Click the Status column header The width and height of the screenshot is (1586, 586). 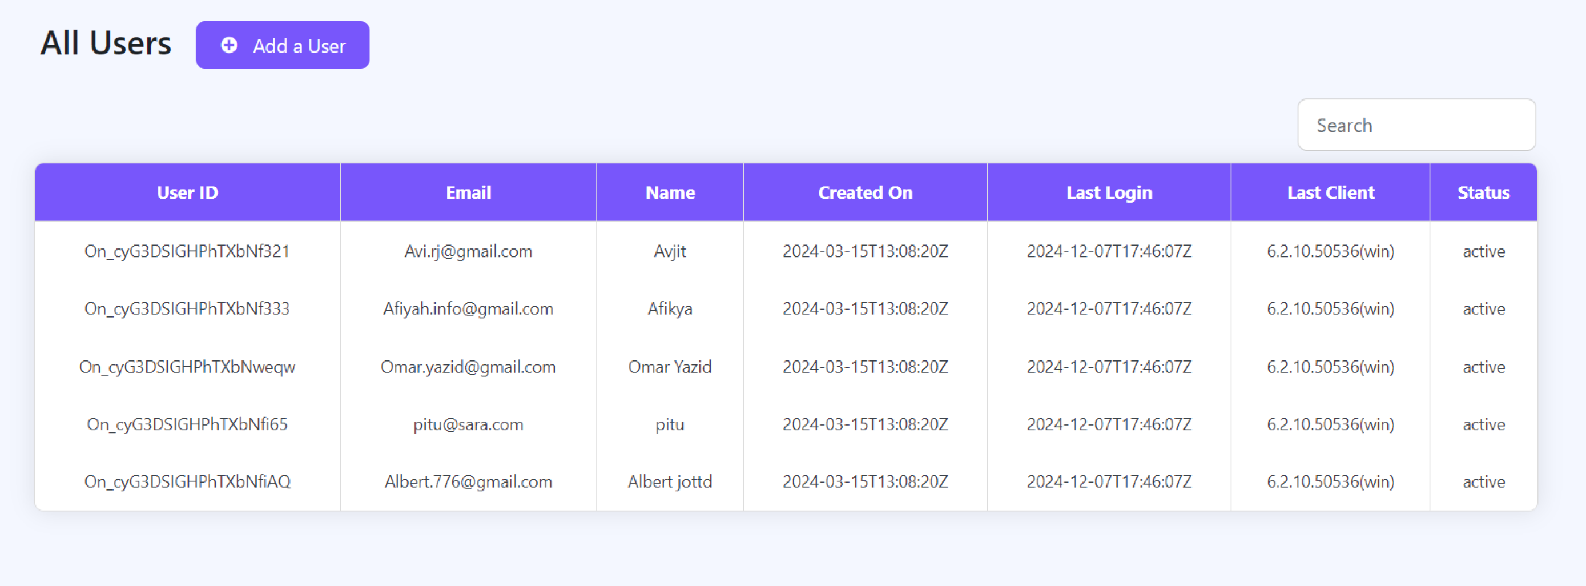pyautogui.click(x=1483, y=192)
